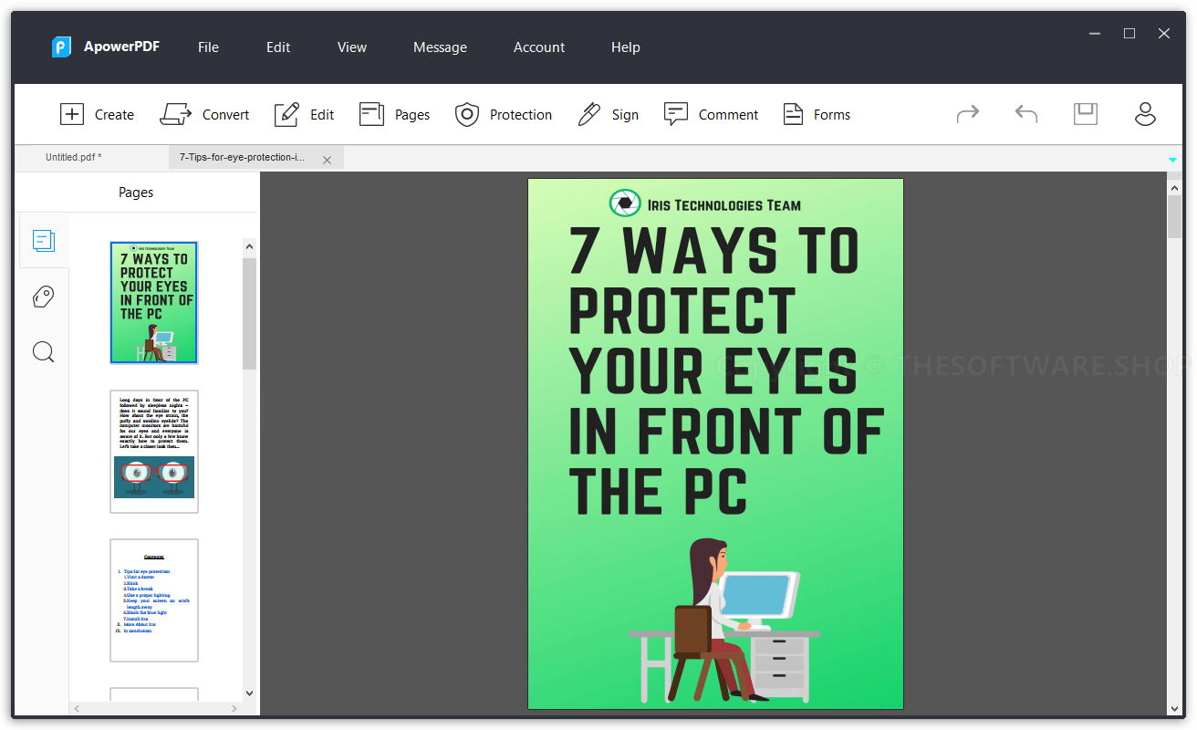
Task: Open the Protection tool
Action: [x=504, y=114]
